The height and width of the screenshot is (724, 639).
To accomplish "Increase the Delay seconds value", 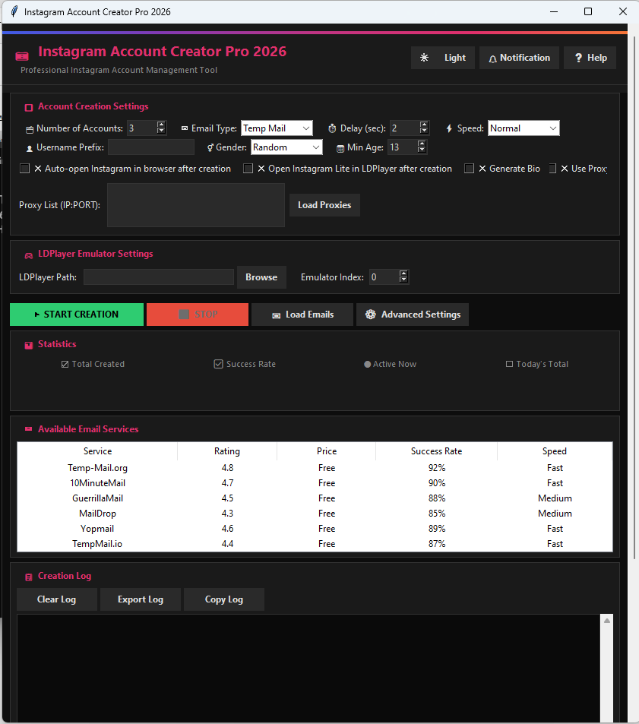I will (424, 124).
